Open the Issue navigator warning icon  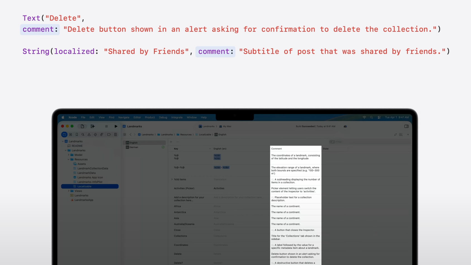point(89,134)
